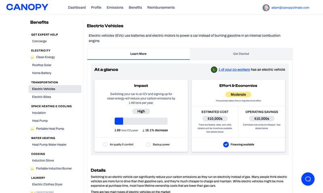Open Heat Pump Water Heater benefit
This screenshot has height=193, width=323.
[49, 145]
